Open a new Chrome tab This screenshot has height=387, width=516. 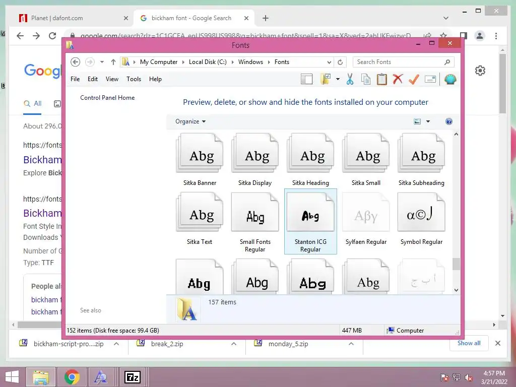coord(265,18)
